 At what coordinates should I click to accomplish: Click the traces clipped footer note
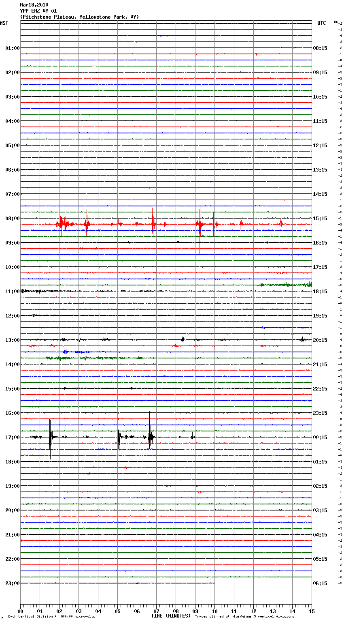(244, 616)
